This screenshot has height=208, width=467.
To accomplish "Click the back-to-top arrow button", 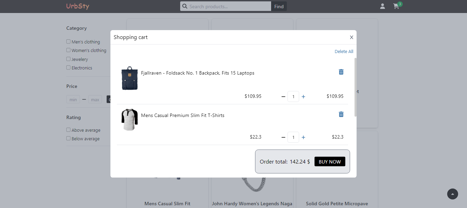I will click(453, 194).
